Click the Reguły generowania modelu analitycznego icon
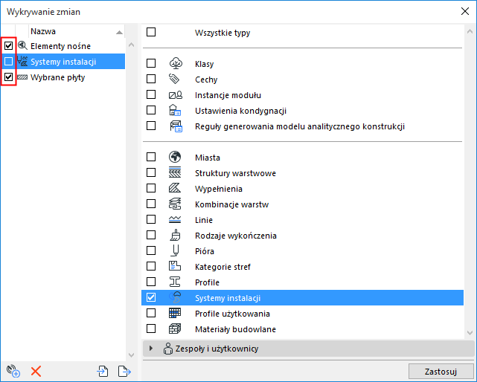 coord(176,126)
